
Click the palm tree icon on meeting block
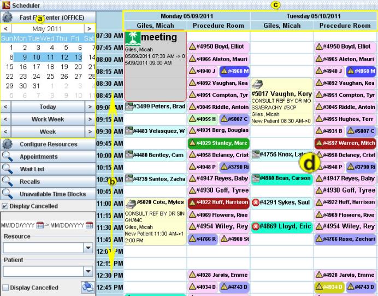(x=133, y=38)
